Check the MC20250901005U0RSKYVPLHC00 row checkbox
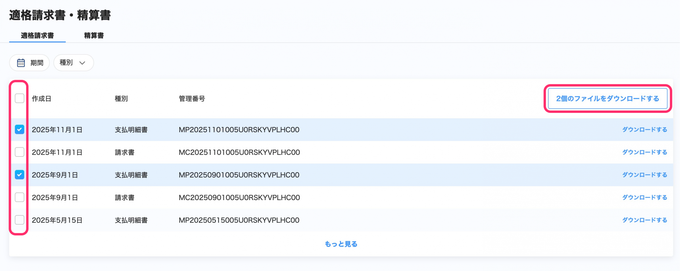Viewport: 680px width, 271px height. (19, 197)
